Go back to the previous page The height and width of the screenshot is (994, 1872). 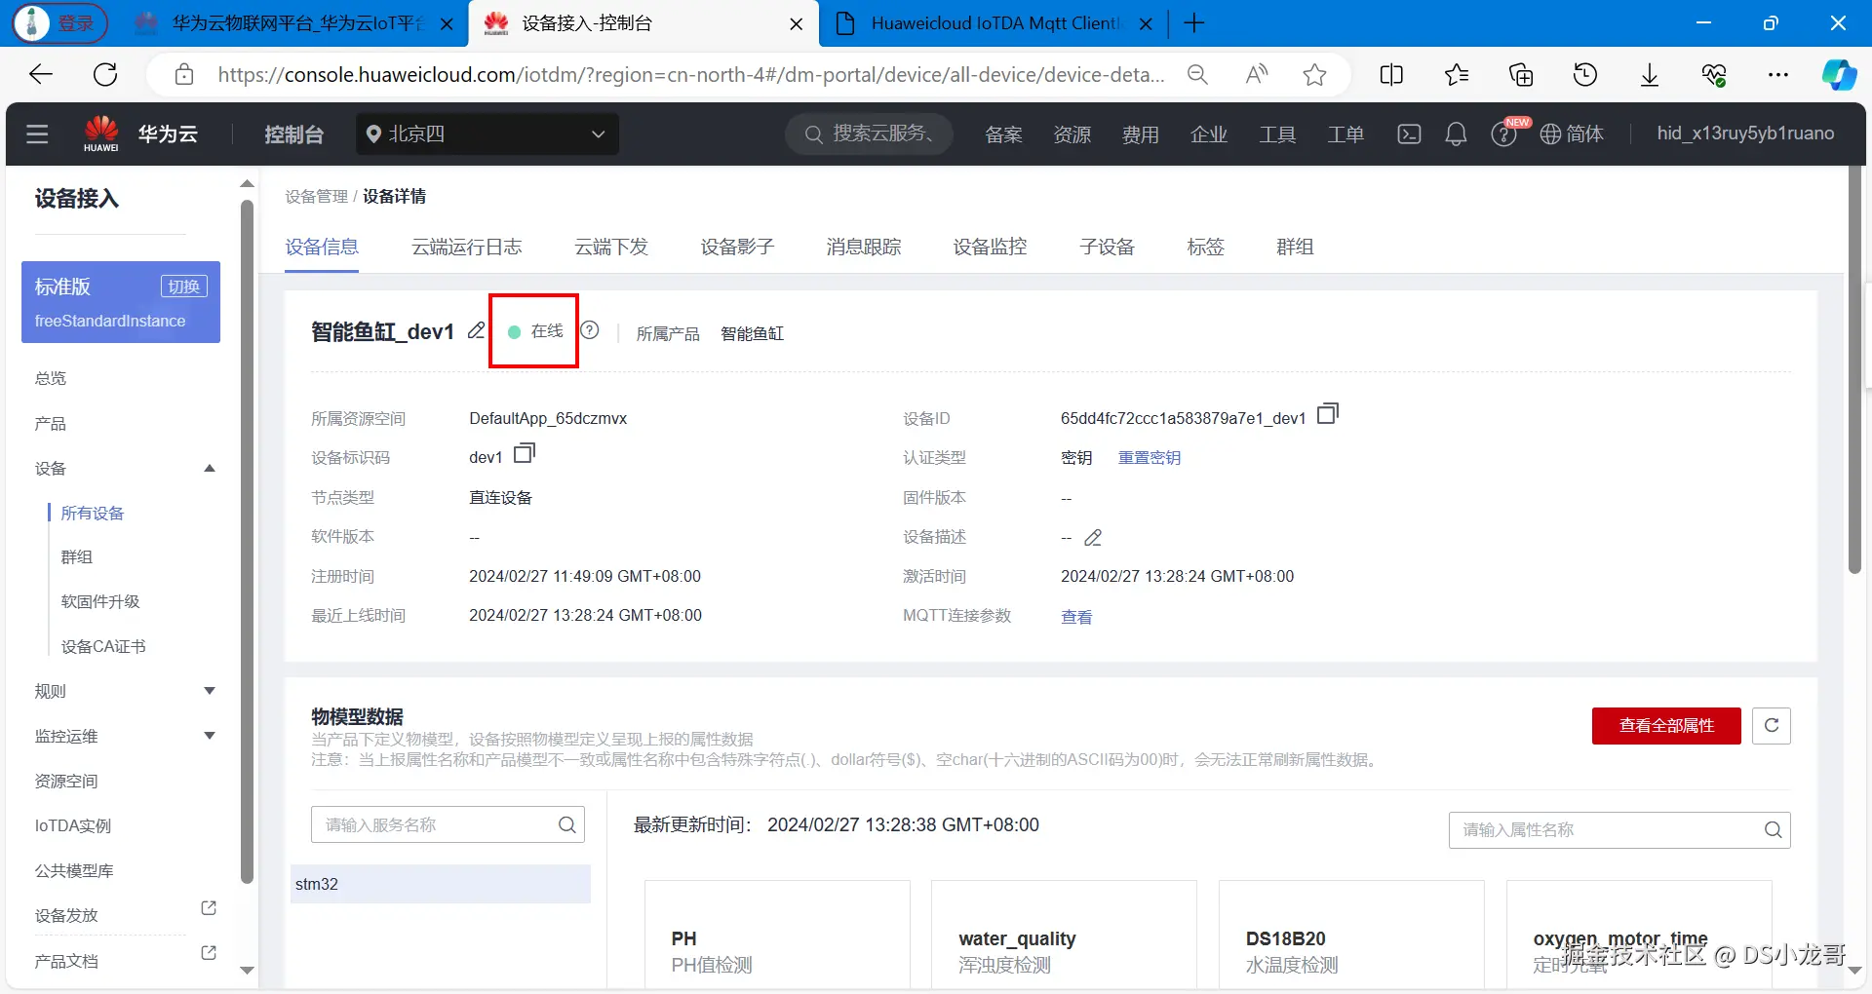coord(41,74)
